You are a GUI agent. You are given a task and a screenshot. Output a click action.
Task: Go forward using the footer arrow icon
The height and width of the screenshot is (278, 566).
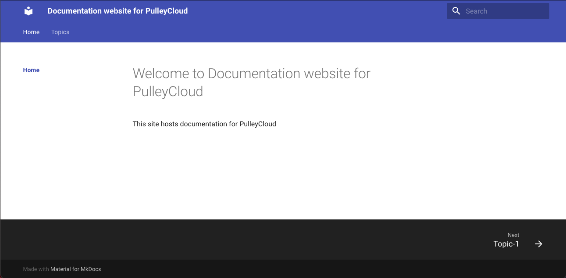tap(538, 244)
